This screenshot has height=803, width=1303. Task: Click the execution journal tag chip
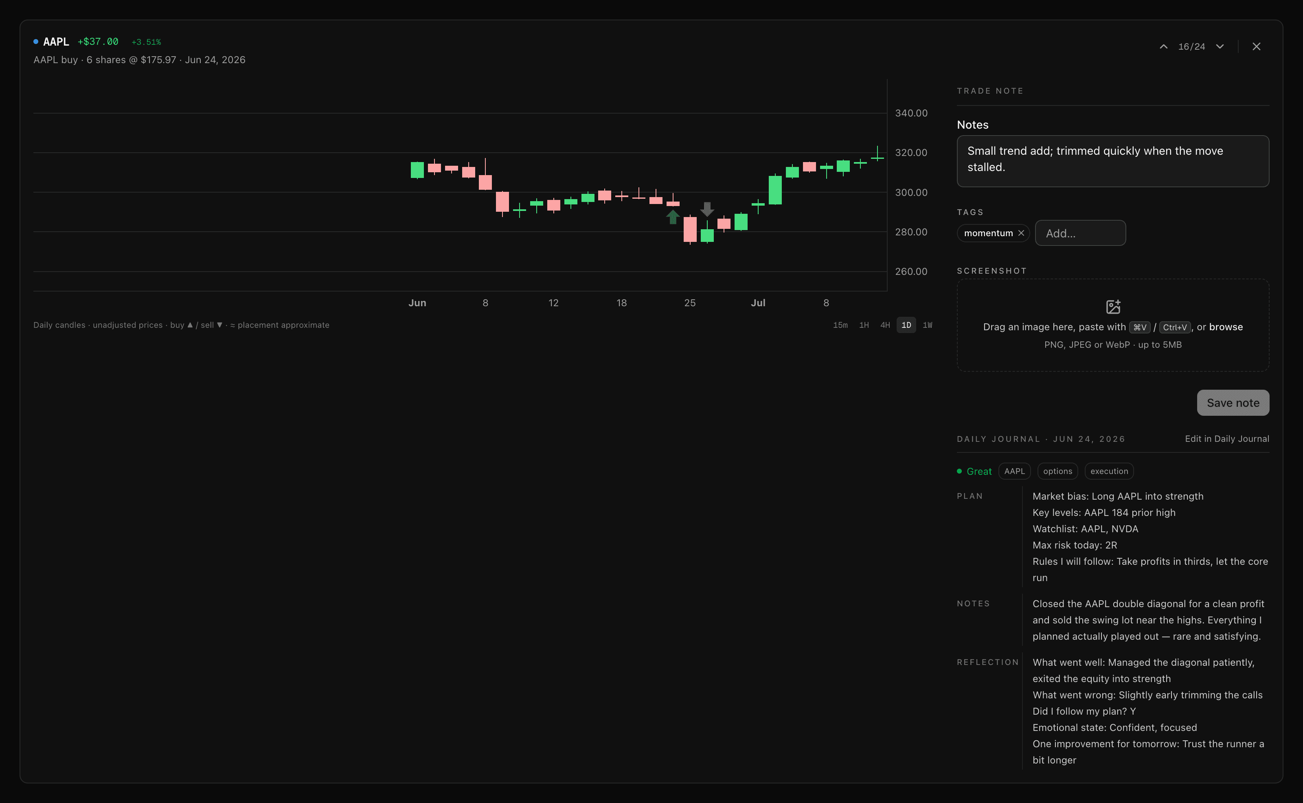[x=1109, y=471]
